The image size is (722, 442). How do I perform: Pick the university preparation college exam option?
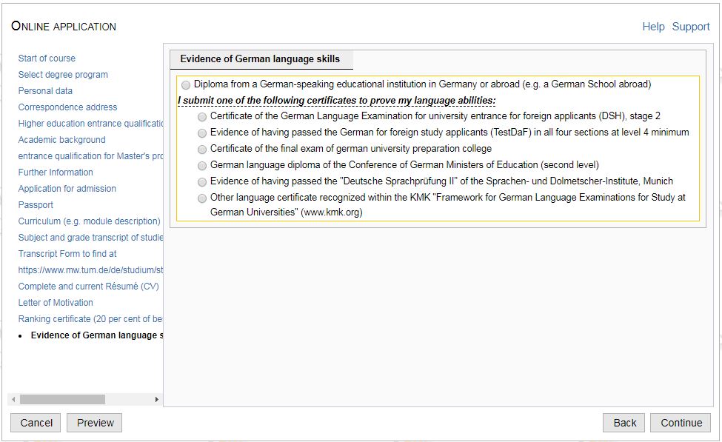(x=202, y=150)
